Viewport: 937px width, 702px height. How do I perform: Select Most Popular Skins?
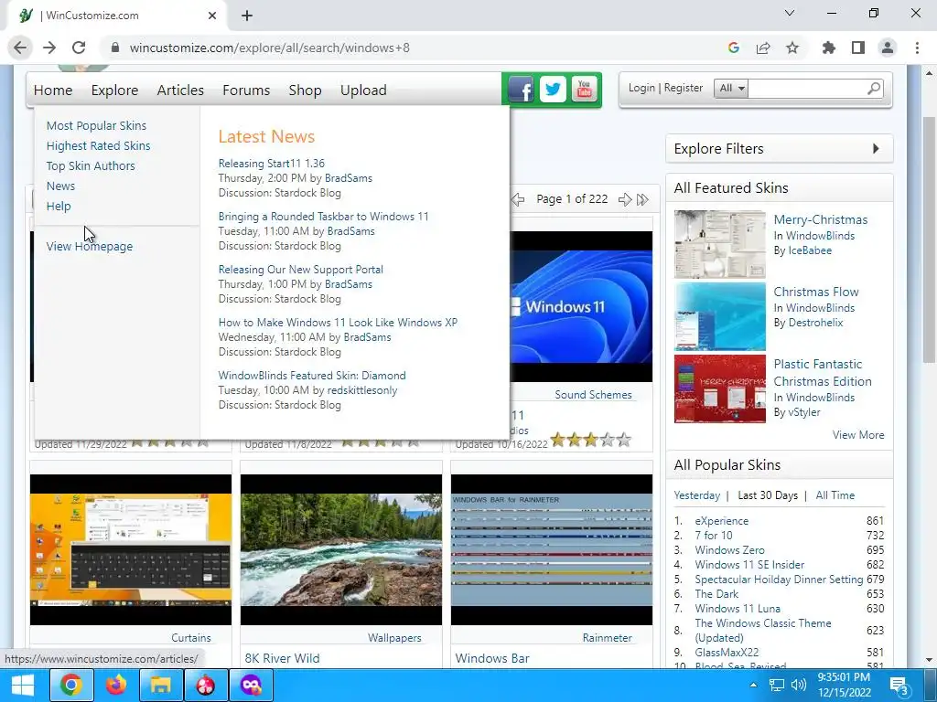pos(96,125)
